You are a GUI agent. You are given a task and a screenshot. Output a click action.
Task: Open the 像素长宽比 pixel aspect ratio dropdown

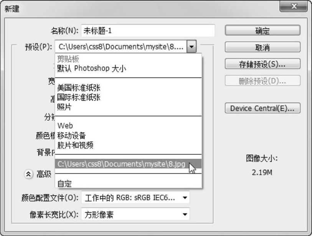(x=135, y=214)
